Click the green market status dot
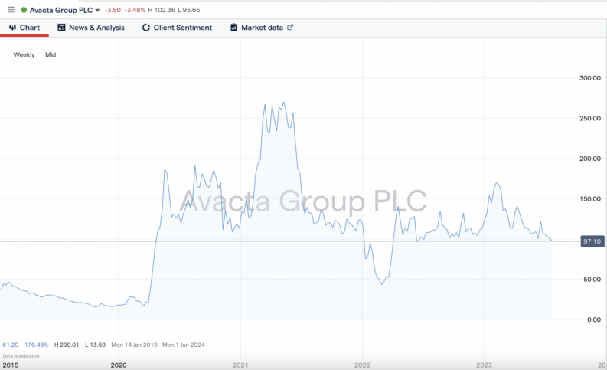The height and width of the screenshot is (370, 607). click(x=24, y=10)
